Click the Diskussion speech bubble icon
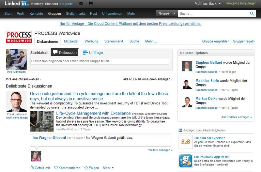This screenshot has width=261, height=172. pyautogui.click(x=55, y=52)
